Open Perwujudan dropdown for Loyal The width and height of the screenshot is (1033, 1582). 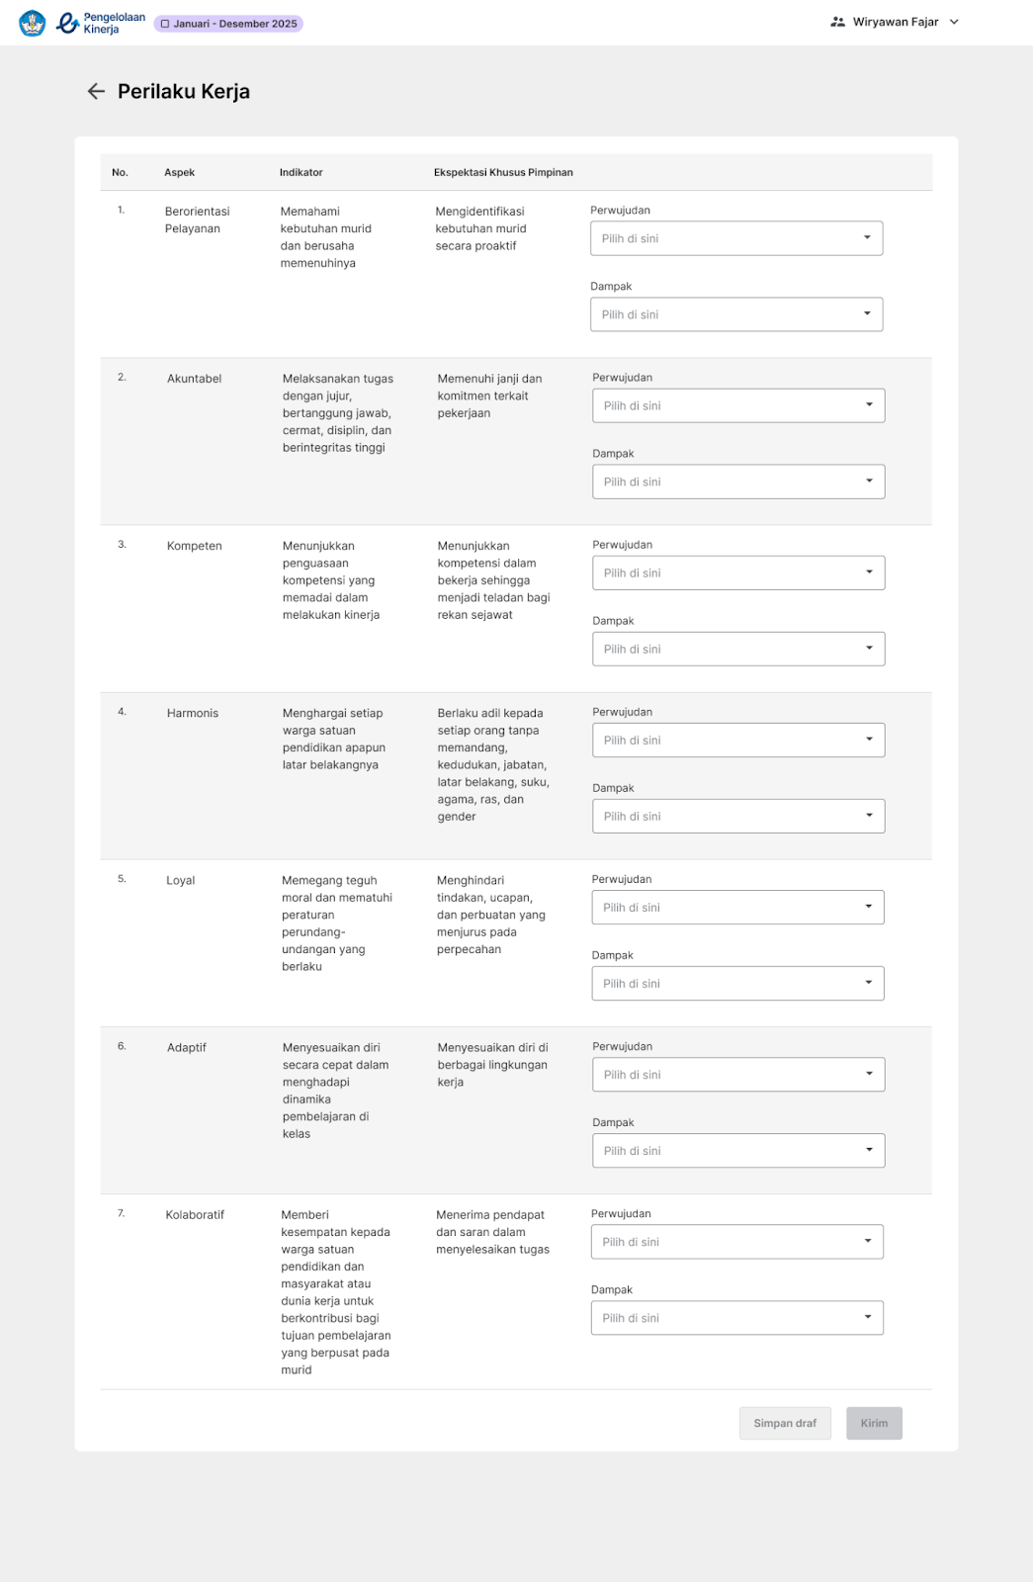(737, 907)
